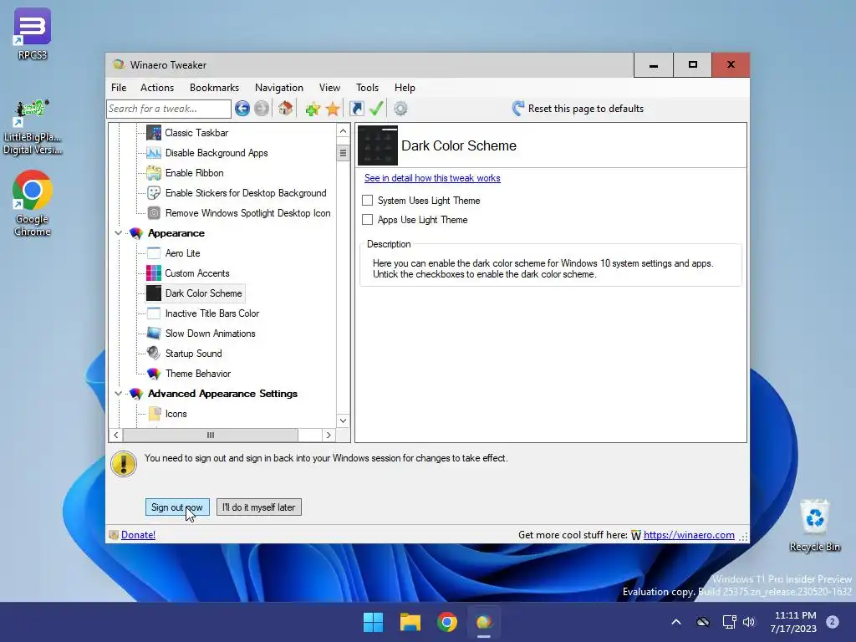
Task: Select the Theme Behavior tree item
Action: coord(198,374)
